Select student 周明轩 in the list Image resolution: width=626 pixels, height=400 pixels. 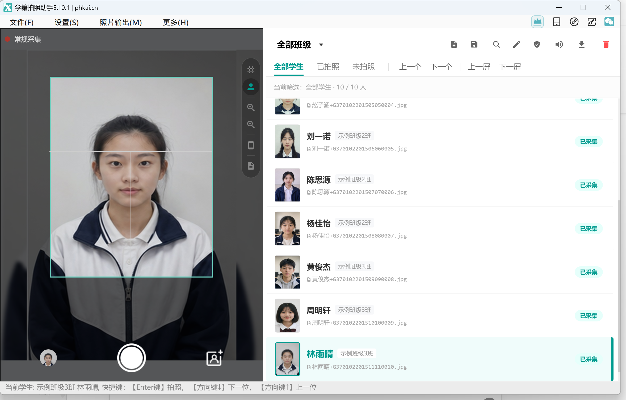440,316
